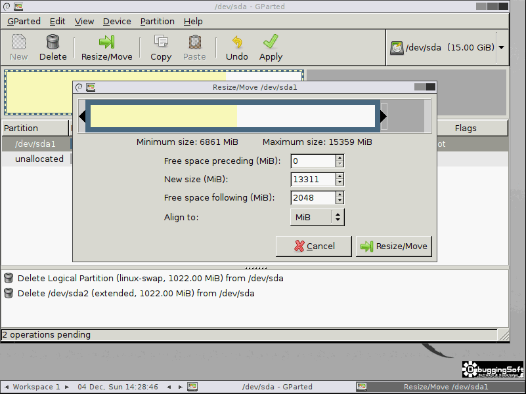Click the New partition toolbar icon
This screenshot has width=526, height=394.
[19, 41]
